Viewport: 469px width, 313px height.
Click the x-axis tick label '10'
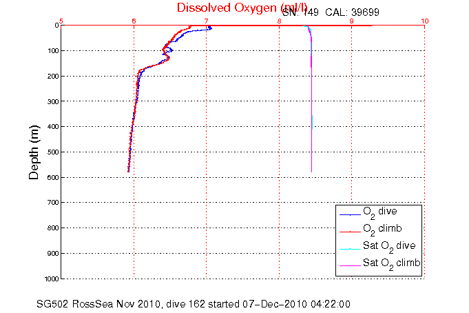click(425, 21)
